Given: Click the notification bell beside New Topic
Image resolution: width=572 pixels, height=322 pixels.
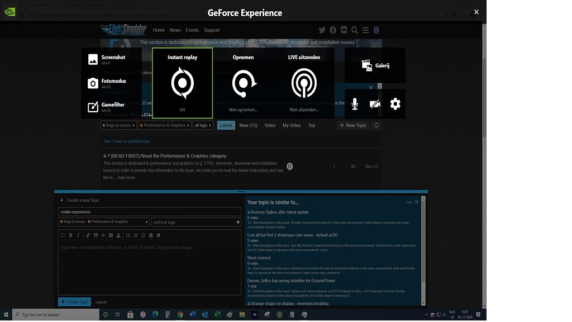Looking at the screenshot, I should (x=376, y=125).
